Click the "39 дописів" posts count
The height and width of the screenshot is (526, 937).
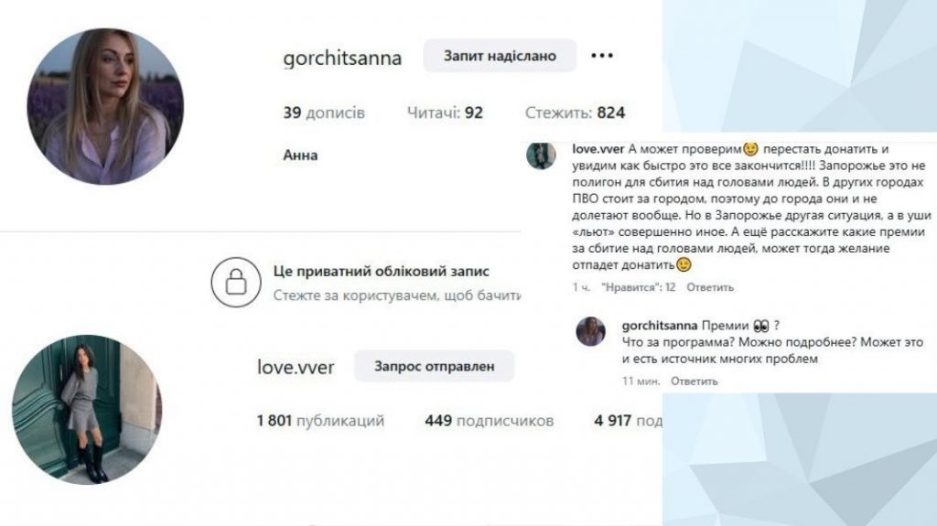pyautogui.click(x=324, y=113)
